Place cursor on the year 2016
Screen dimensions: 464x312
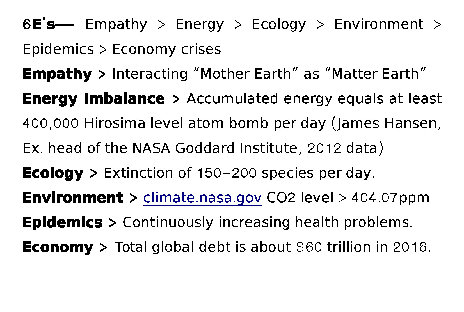click(410, 247)
